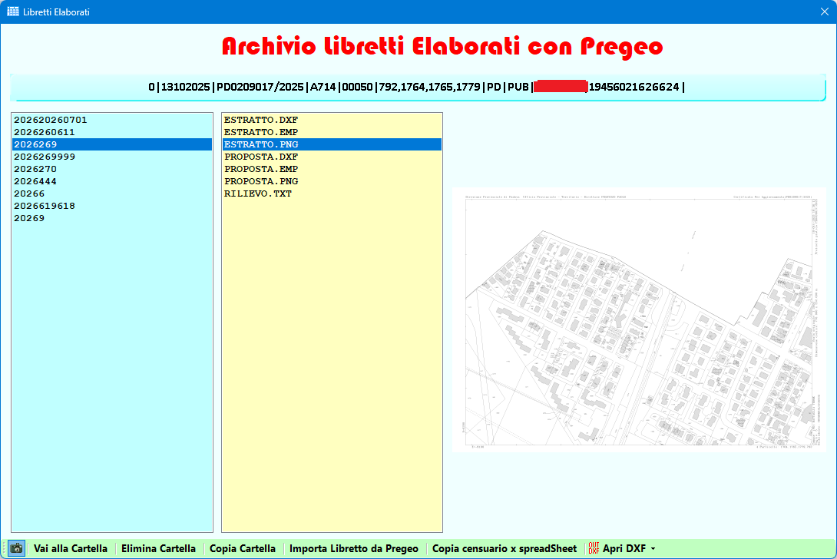Select file RILIEVO.TXT
The width and height of the screenshot is (837, 559).
click(332, 193)
